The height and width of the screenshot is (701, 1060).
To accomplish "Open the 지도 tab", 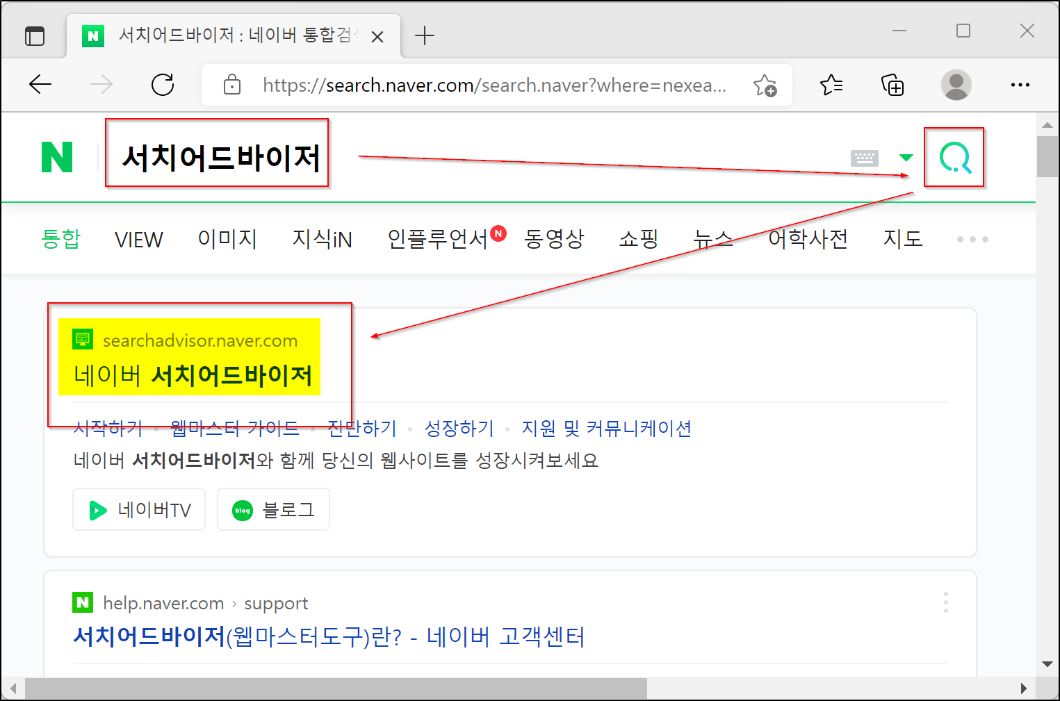I will [903, 238].
